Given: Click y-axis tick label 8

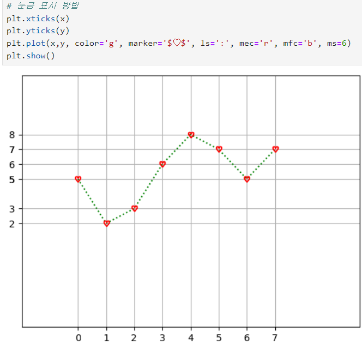Looking at the screenshot, I should pyautogui.click(x=12, y=135).
